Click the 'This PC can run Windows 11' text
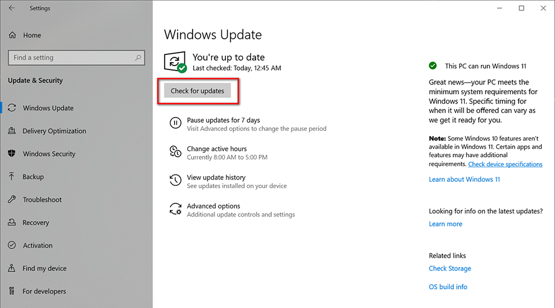The image size is (555, 308). click(485, 66)
